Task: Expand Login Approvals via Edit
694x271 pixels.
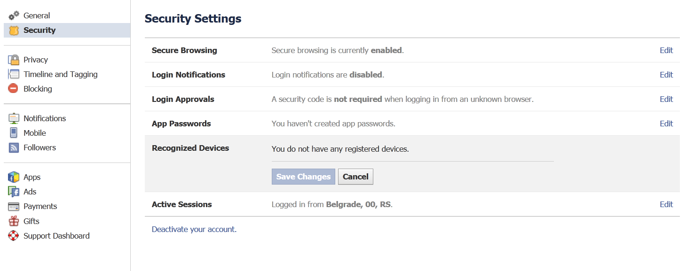Action: (666, 99)
